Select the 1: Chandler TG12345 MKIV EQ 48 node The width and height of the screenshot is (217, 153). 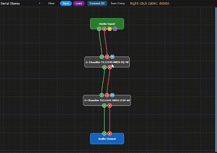point(107,62)
